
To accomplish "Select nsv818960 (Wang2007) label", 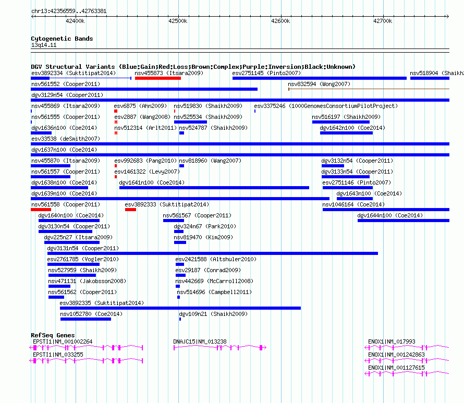I will tap(210, 161).
